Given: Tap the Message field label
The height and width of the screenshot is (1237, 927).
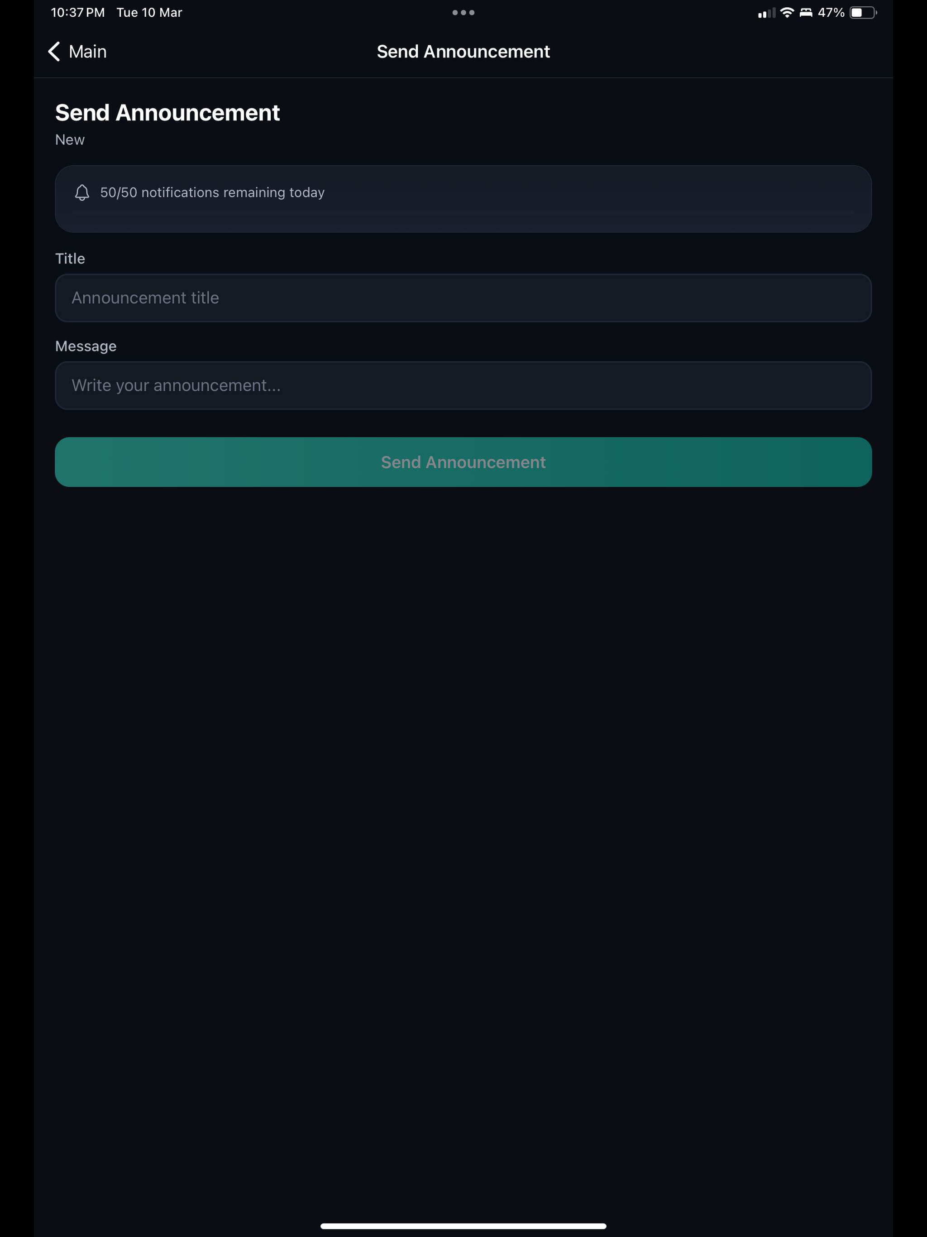Looking at the screenshot, I should click(x=86, y=346).
